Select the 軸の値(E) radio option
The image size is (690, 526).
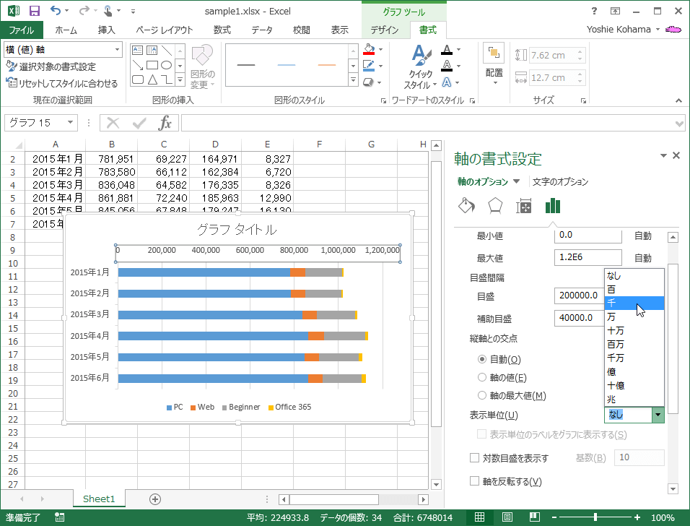tap(482, 377)
